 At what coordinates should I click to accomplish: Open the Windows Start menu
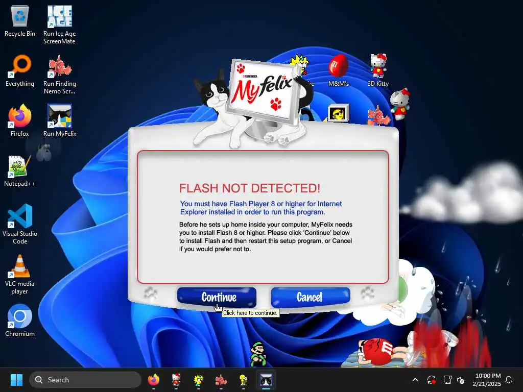[16, 380]
